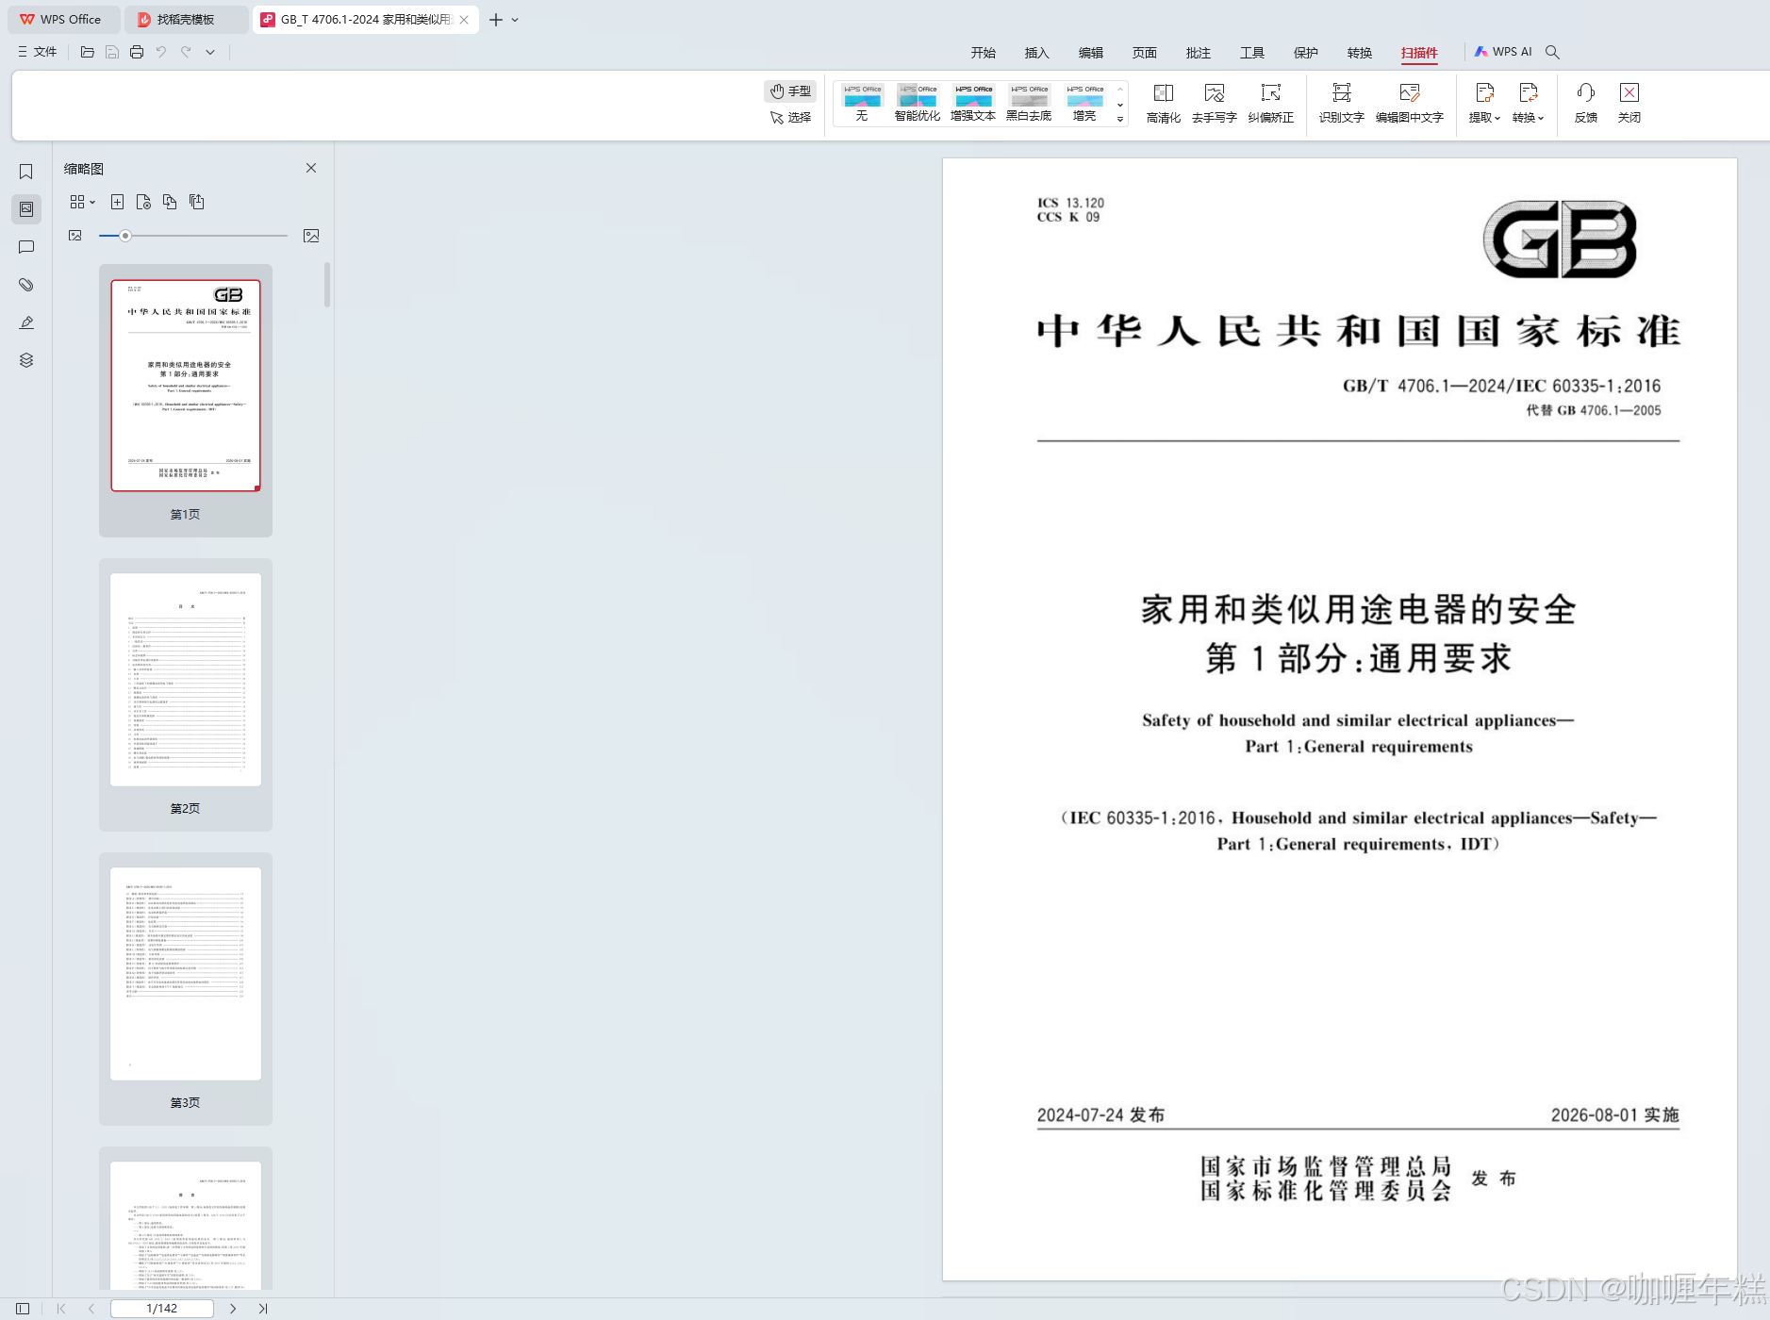The width and height of the screenshot is (1770, 1320).
Task: Click the open file folder icon
Action: tap(88, 52)
